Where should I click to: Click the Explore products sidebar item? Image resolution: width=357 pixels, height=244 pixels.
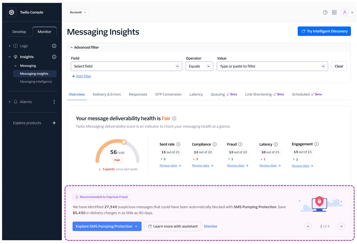[x=27, y=123]
